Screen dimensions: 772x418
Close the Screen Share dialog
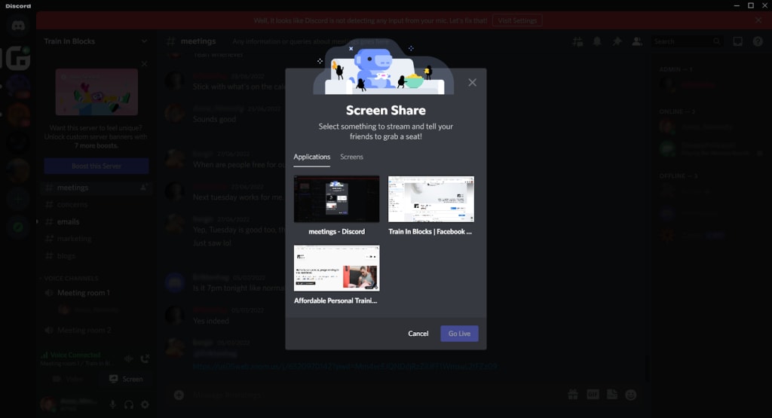point(472,83)
